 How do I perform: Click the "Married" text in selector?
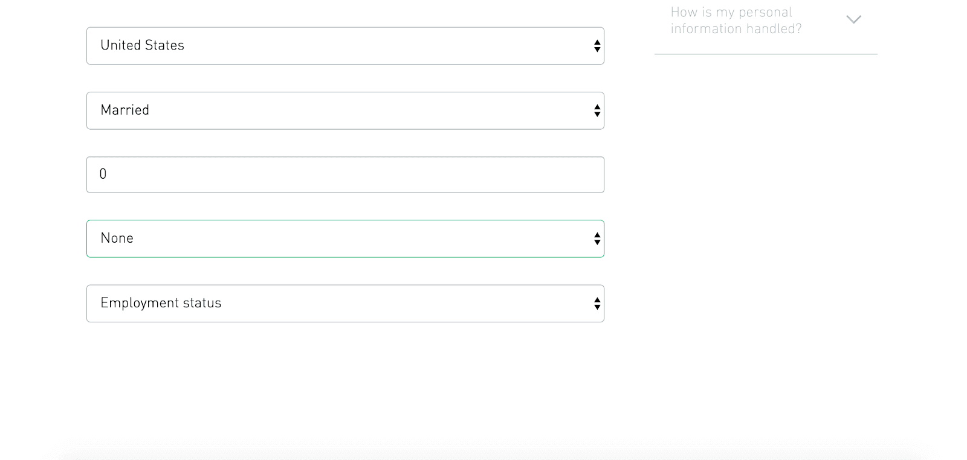tap(125, 110)
